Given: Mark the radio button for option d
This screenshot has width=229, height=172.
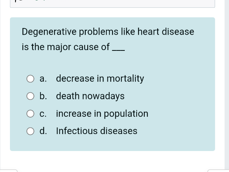Looking at the screenshot, I should coord(30,131).
